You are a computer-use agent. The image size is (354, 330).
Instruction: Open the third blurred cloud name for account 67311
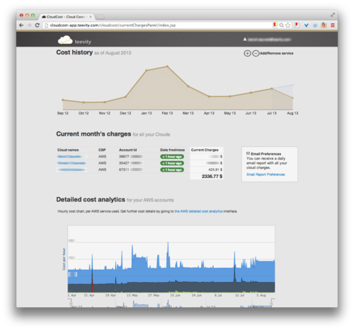72,170
